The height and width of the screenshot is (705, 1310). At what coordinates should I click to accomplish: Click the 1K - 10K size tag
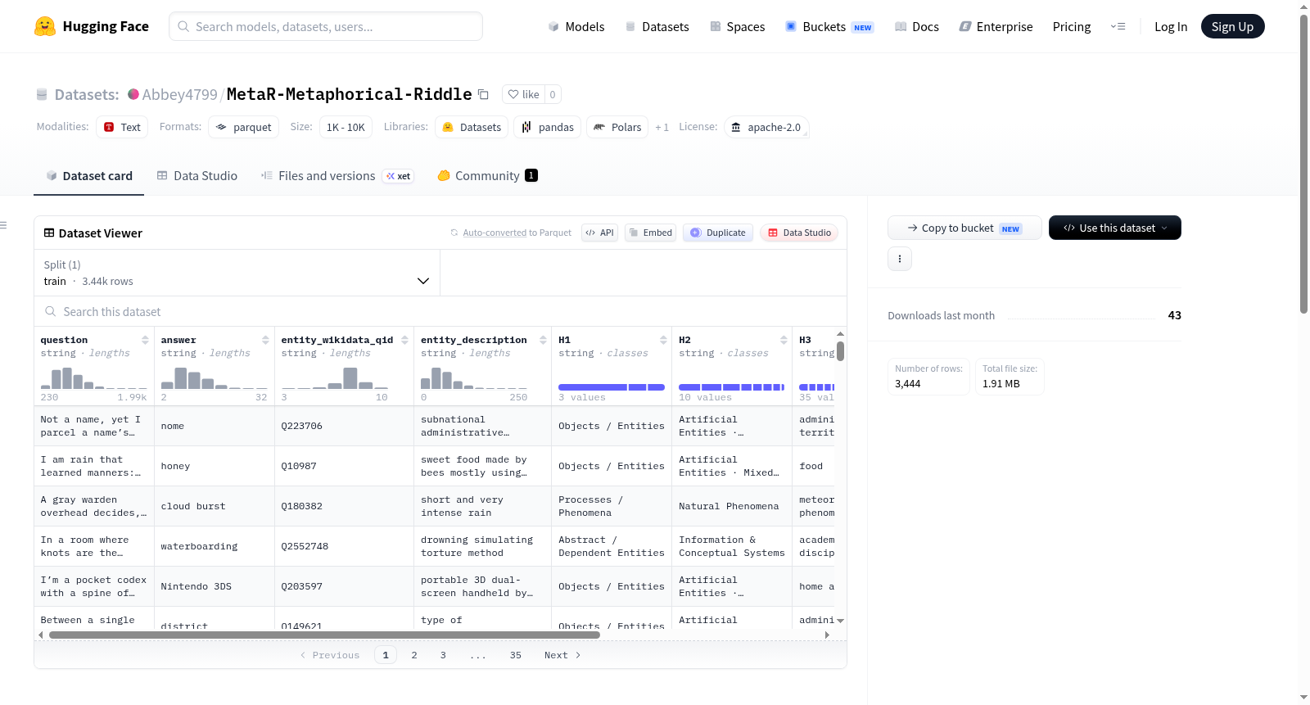pyautogui.click(x=346, y=127)
